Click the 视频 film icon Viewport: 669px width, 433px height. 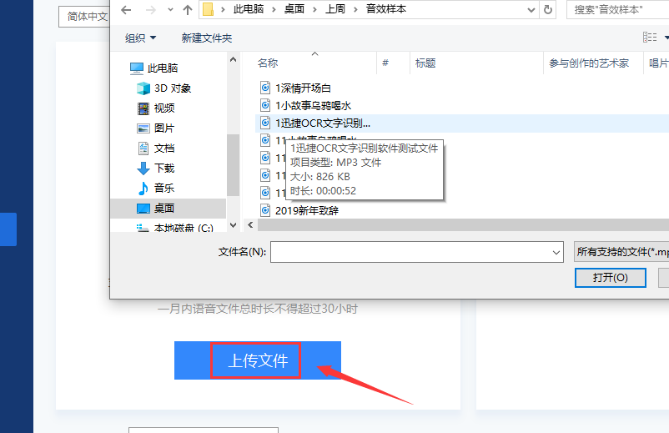click(143, 108)
